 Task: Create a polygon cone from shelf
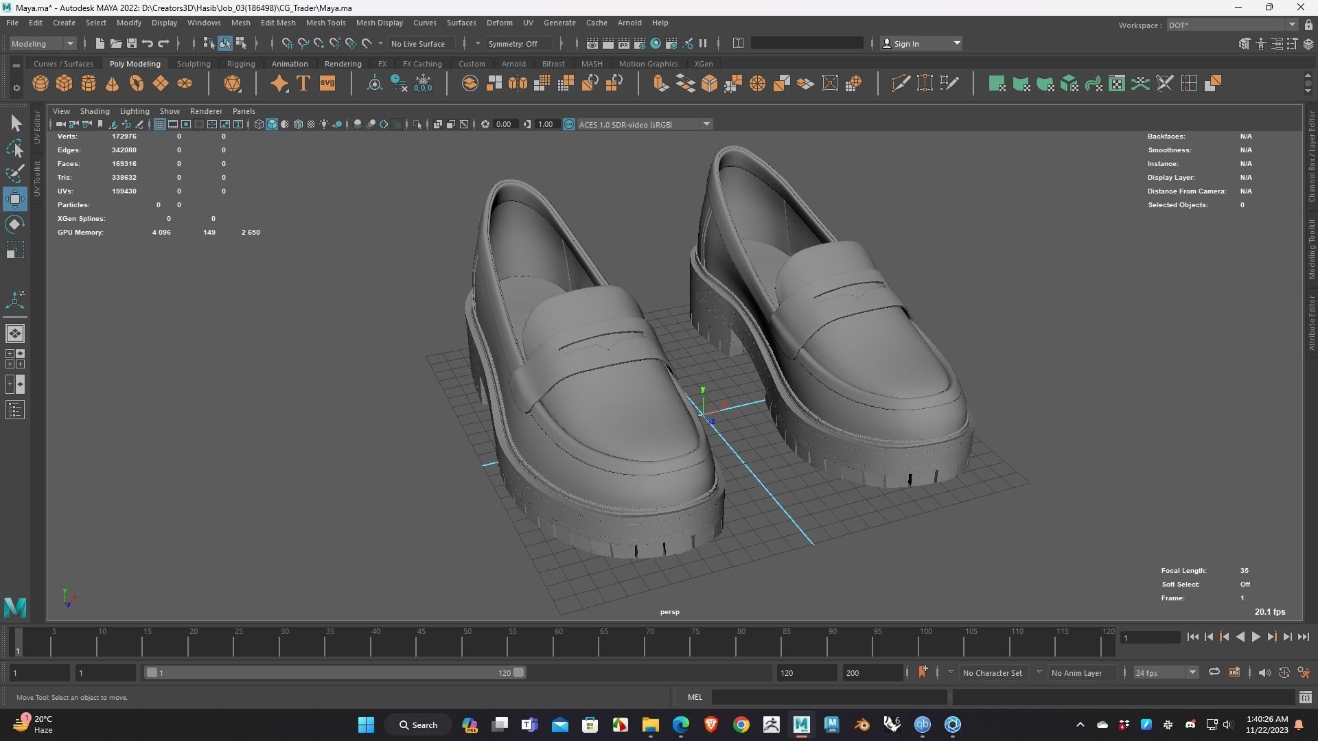113,84
